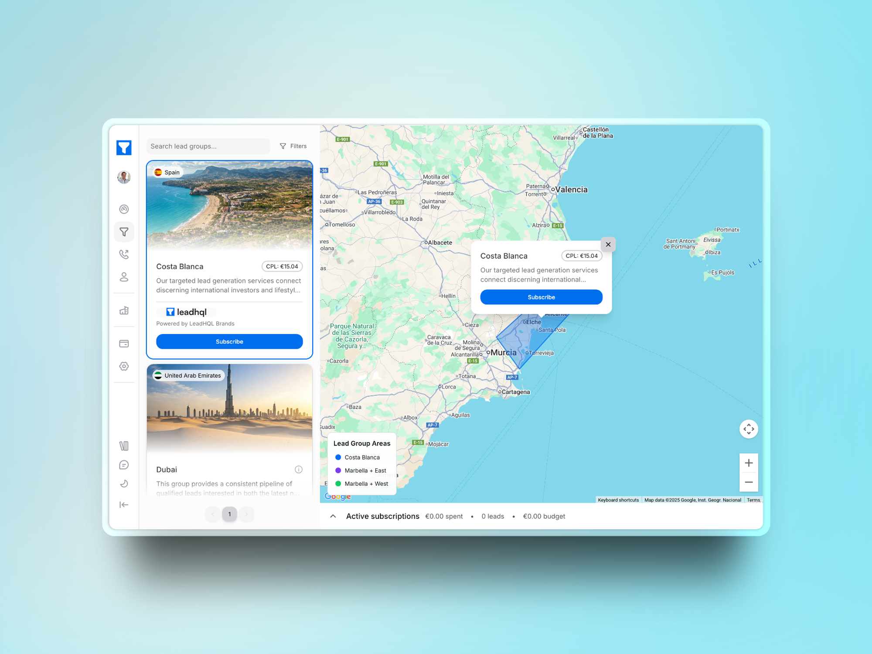Click the Lead Group Areas legend heading
The image size is (872, 654).
point(362,443)
